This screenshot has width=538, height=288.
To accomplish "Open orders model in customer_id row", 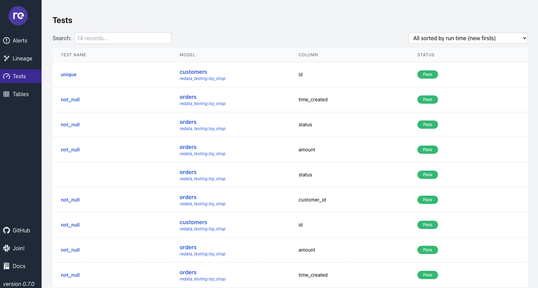I will tap(188, 197).
